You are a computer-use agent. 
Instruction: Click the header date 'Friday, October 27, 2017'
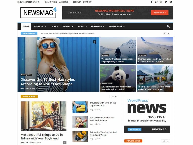28,2
